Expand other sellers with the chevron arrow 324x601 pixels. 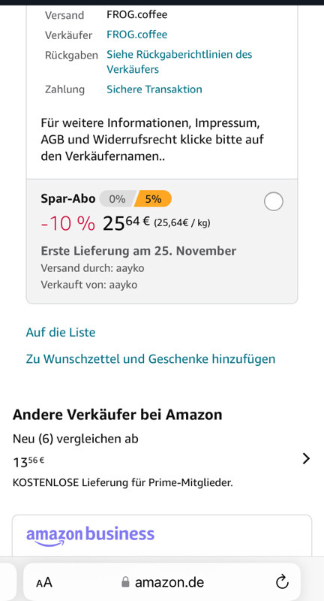click(x=306, y=458)
